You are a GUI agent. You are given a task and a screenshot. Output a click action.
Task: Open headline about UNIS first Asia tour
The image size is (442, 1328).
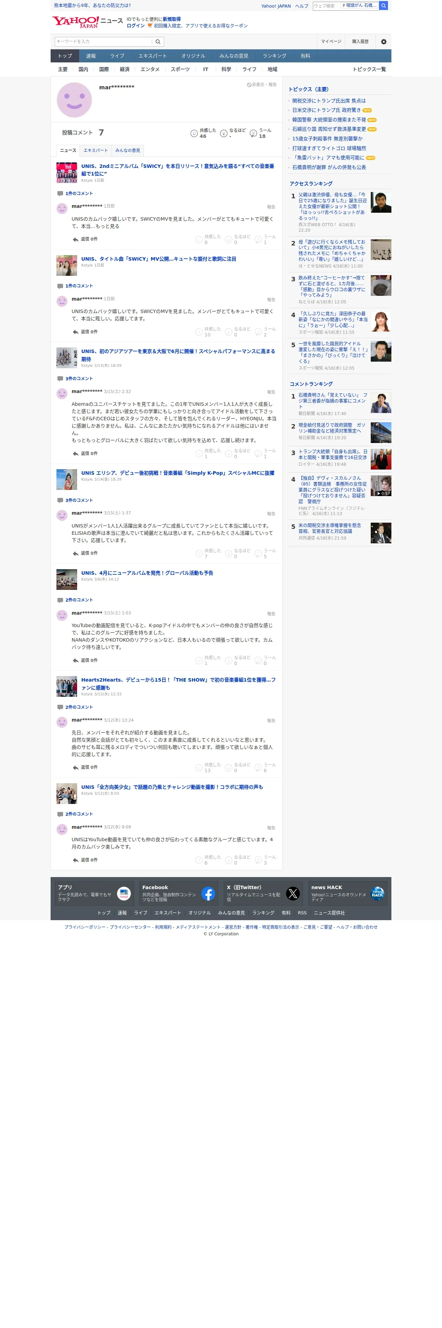(178, 355)
